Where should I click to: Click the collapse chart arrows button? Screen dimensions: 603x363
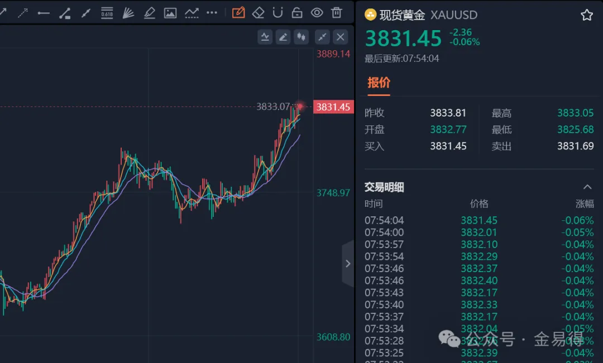coord(322,37)
